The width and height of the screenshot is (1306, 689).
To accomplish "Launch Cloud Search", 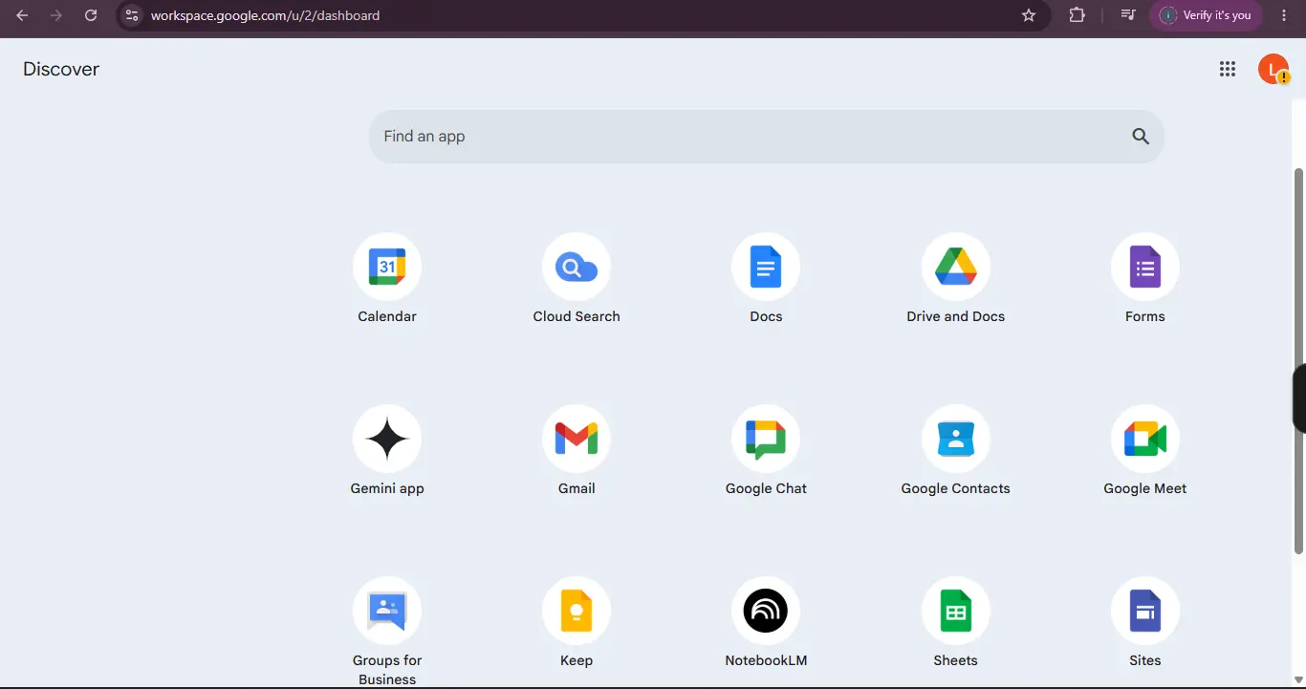I will pyautogui.click(x=577, y=267).
